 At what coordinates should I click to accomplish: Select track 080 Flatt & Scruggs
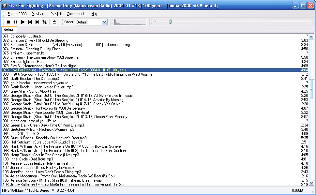pos(155,74)
